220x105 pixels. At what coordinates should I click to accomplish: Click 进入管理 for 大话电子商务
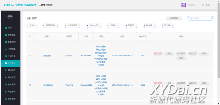[x=158, y=83]
